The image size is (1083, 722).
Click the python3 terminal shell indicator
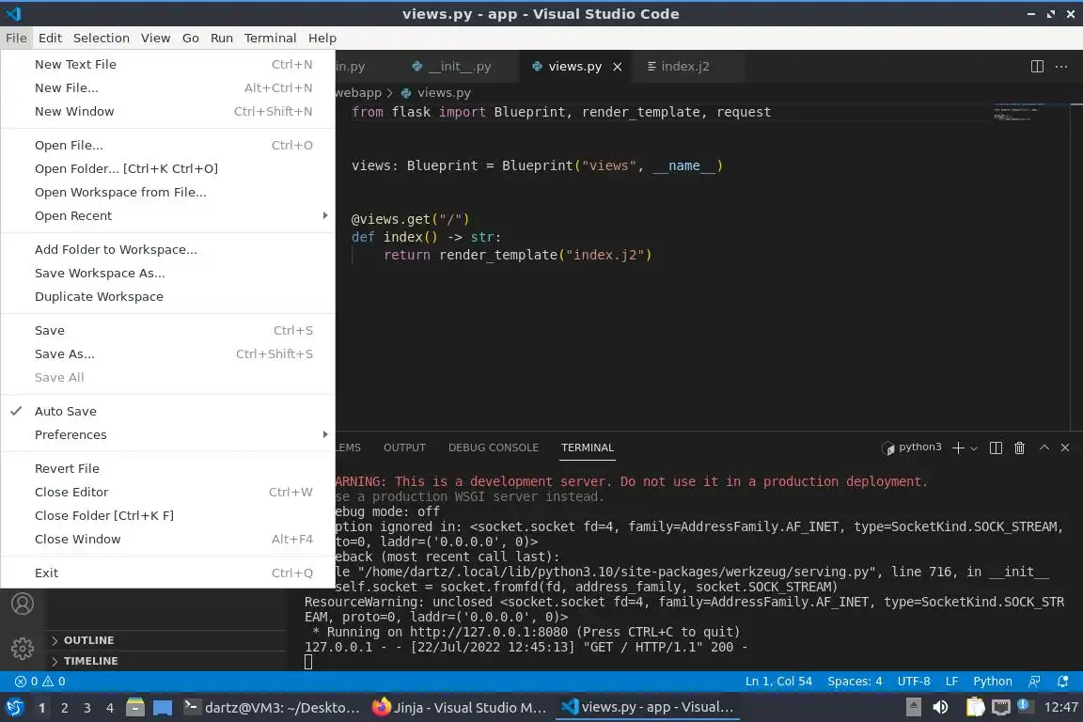coord(912,447)
